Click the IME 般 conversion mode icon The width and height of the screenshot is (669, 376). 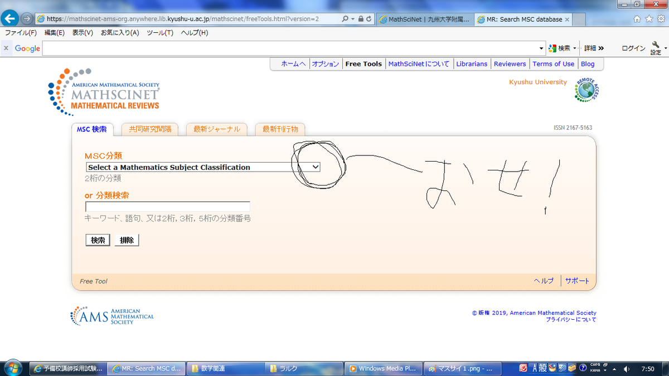542,368
